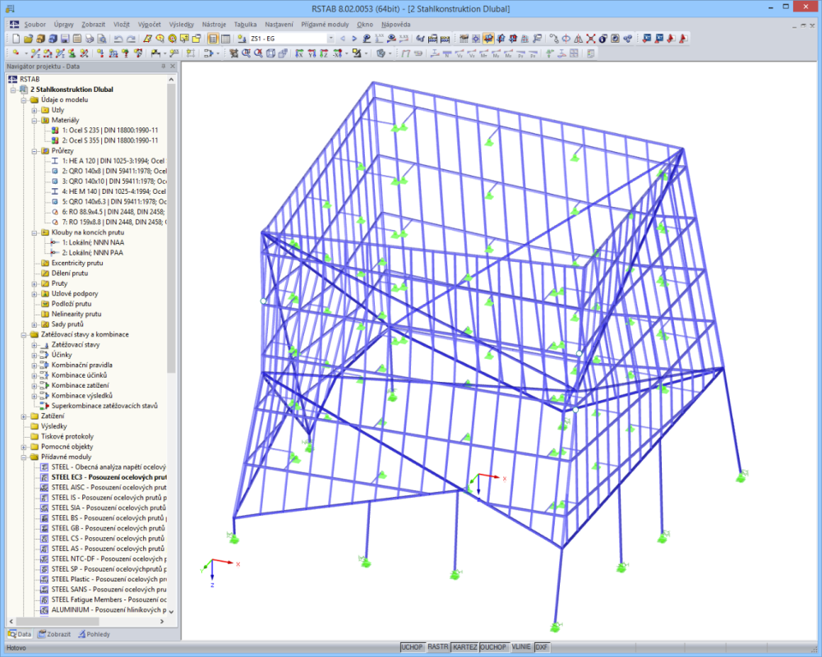This screenshot has width=822, height=657.
Task: Toggle DXF background in status bar
Action: [x=542, y=648]
